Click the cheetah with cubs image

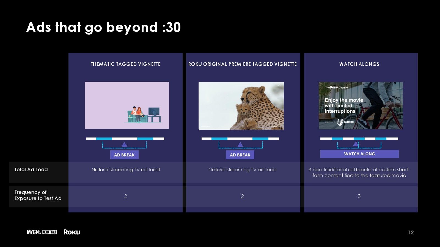click(x=241, y=106)
